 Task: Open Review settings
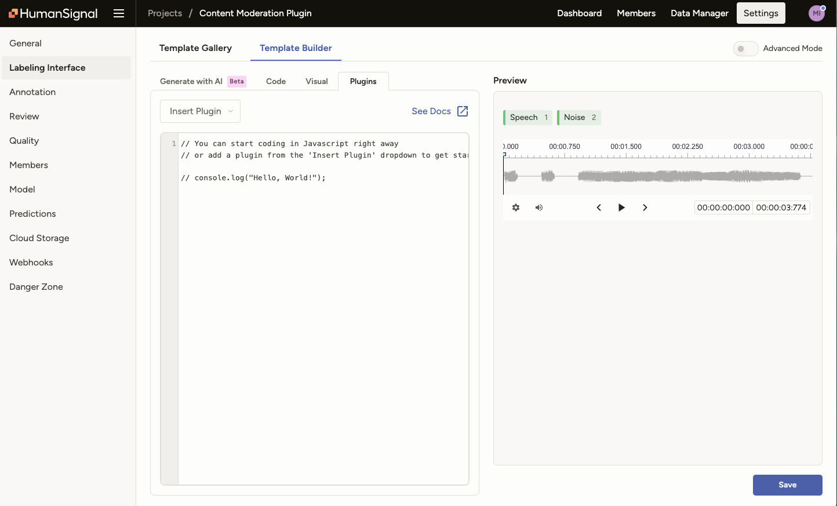point(67,117)
